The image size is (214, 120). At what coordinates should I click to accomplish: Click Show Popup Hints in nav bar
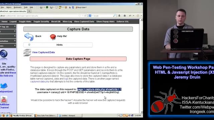pyautogui.click(x=105, y=21)
